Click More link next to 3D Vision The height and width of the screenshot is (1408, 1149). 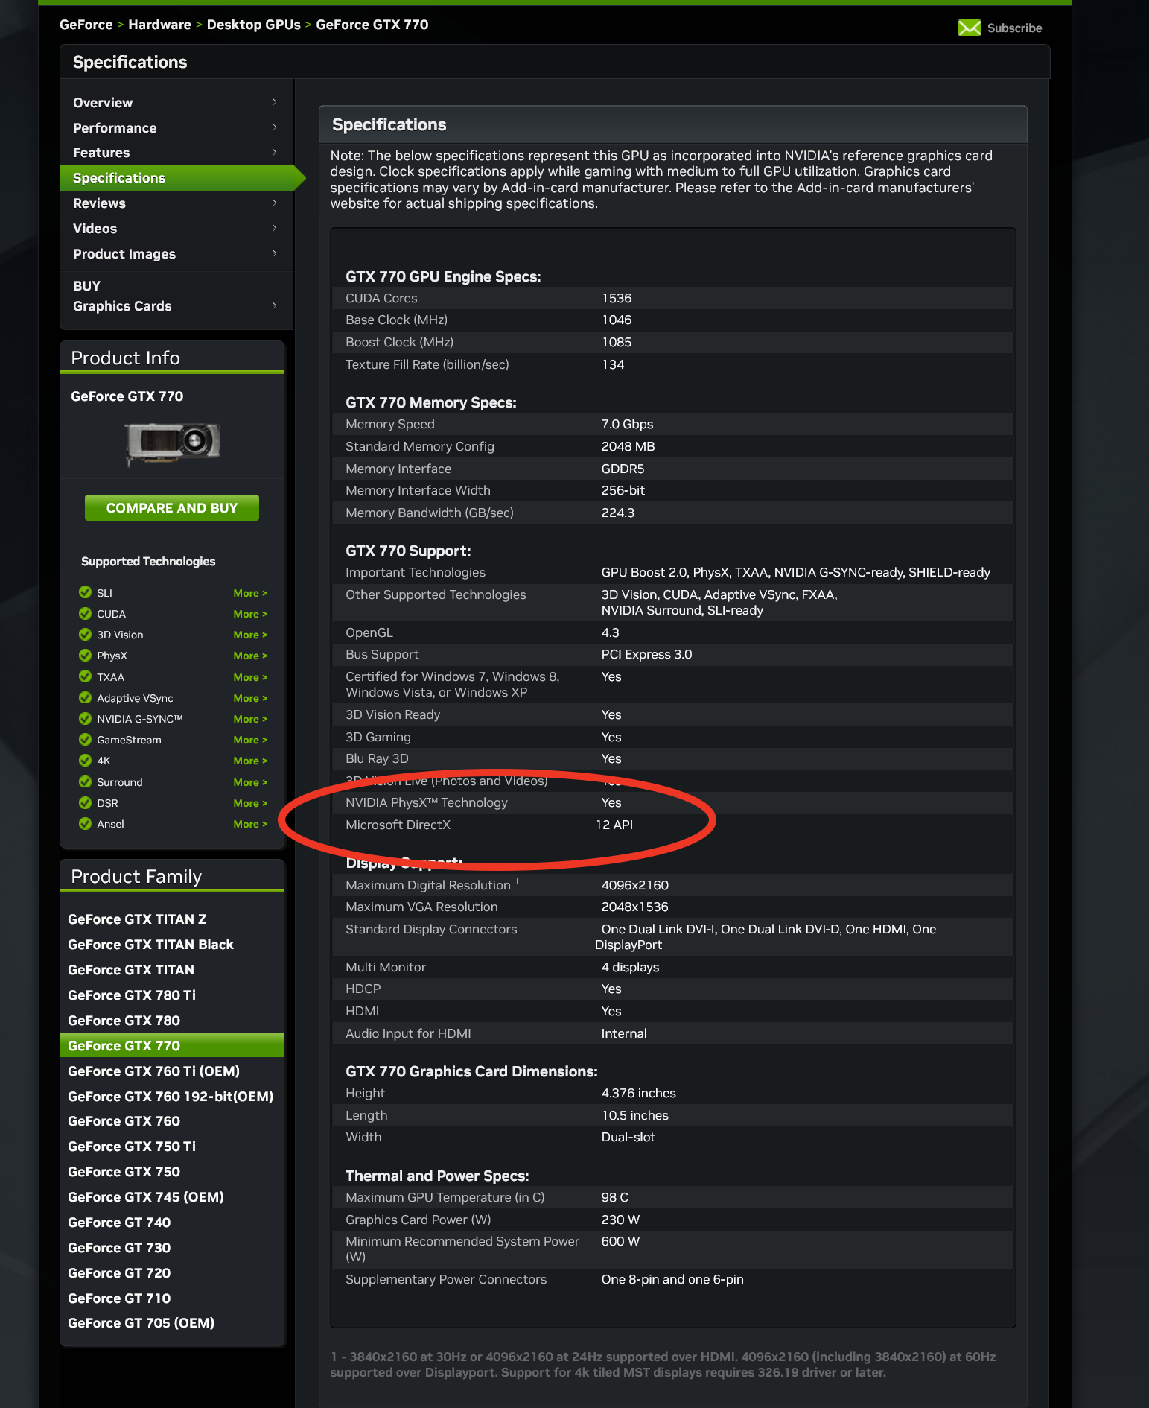250,635
